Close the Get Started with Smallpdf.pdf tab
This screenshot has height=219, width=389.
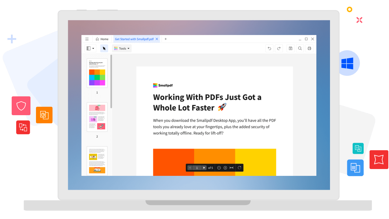coord(157,39)
